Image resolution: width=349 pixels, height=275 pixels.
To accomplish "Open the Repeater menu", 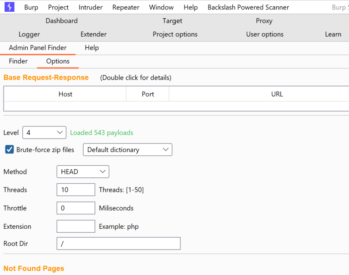I will 126,7.
